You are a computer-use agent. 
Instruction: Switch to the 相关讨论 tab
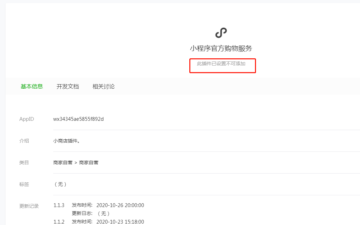pyautogui.click(x=104, y=87)
